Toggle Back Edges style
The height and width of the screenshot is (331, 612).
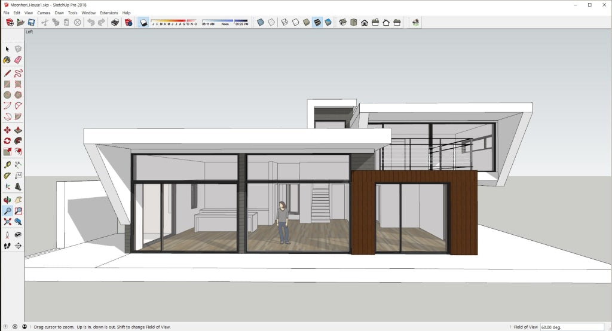pyautogui.click(x=271, y=23)
